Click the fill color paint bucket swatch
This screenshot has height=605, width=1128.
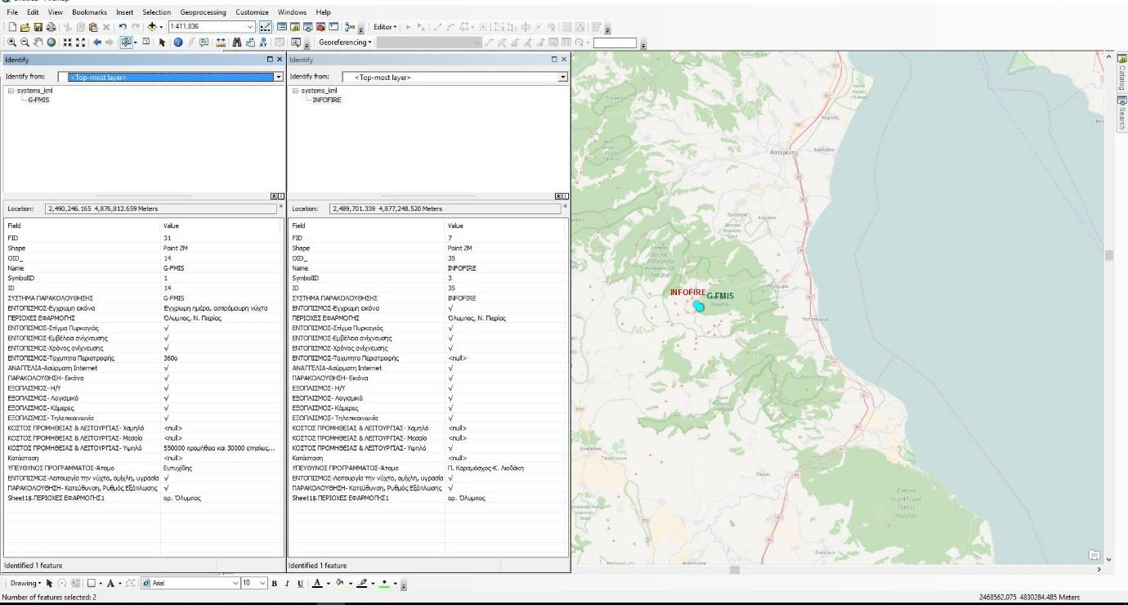[x=339, y=583]
